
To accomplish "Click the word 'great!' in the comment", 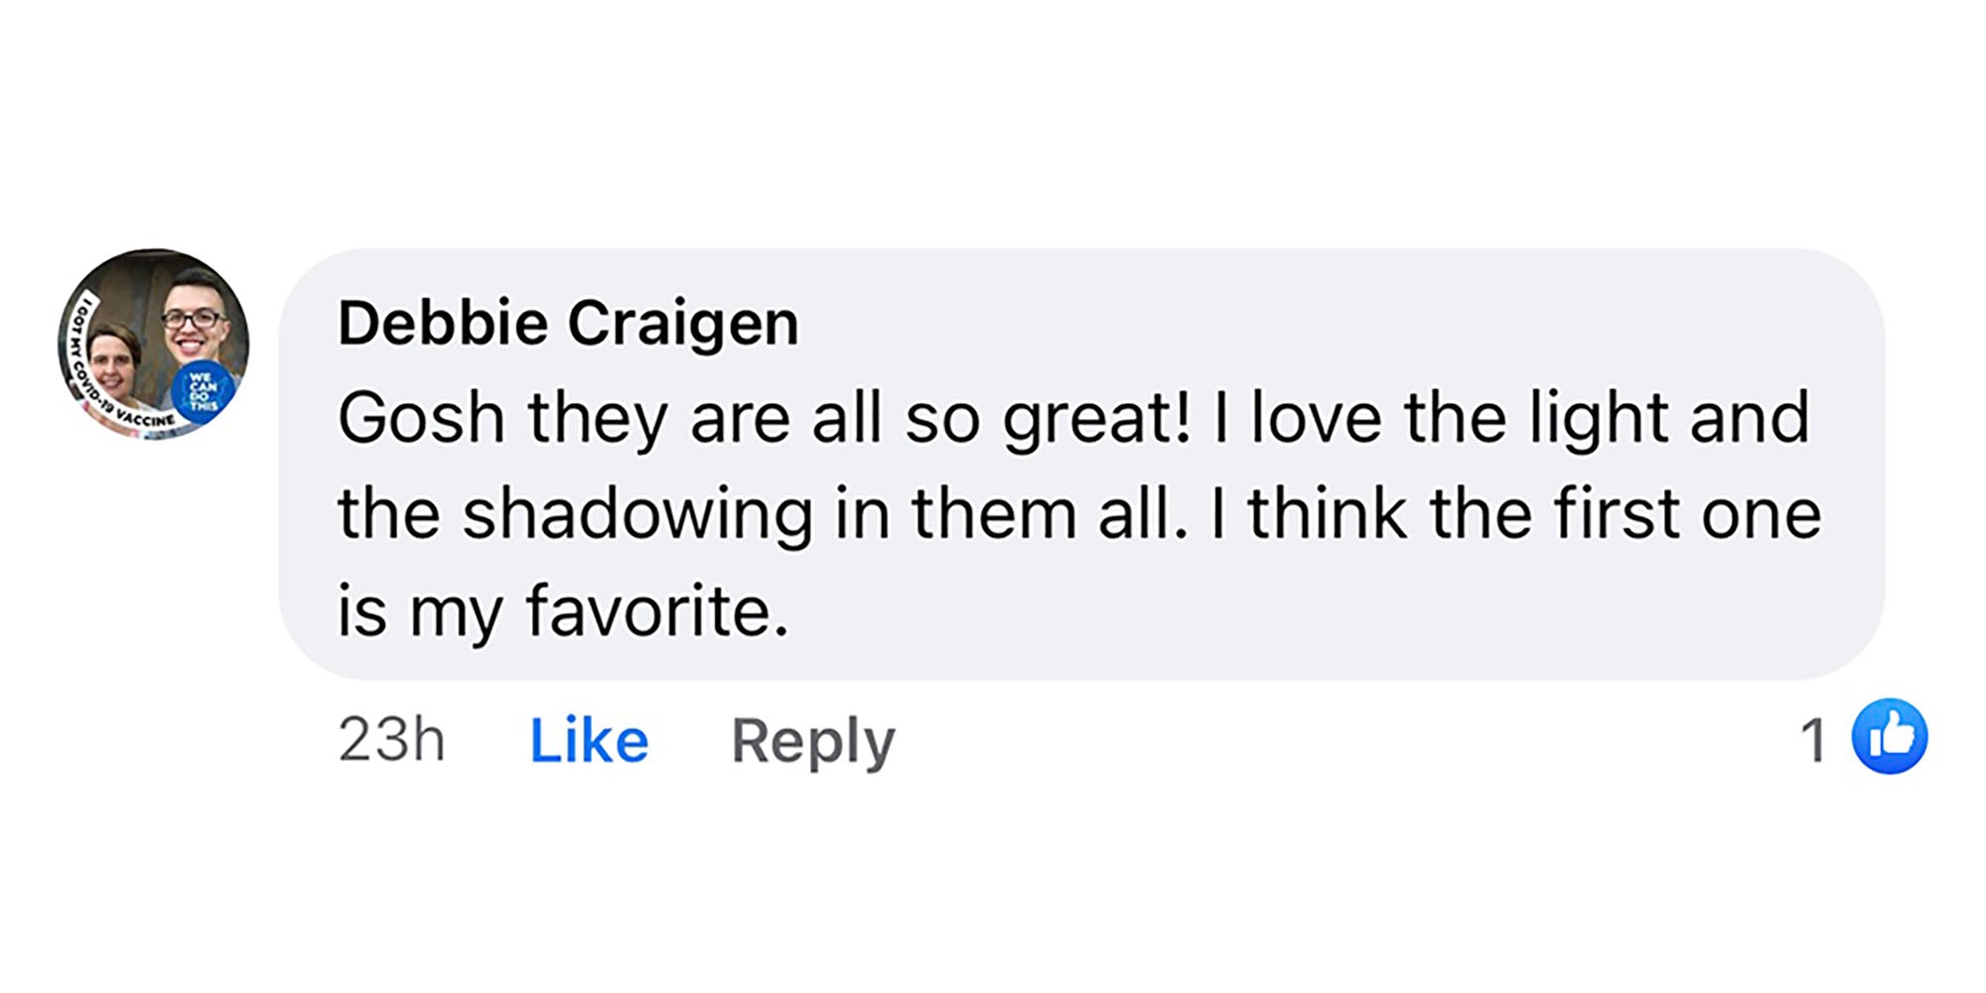I will pos(1096,418).
